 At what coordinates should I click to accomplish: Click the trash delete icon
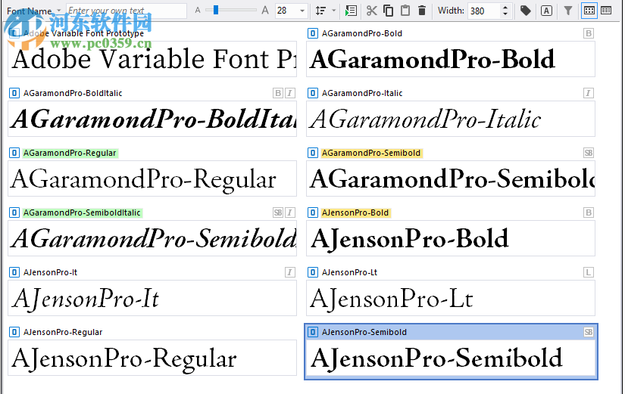click(422, 11)
